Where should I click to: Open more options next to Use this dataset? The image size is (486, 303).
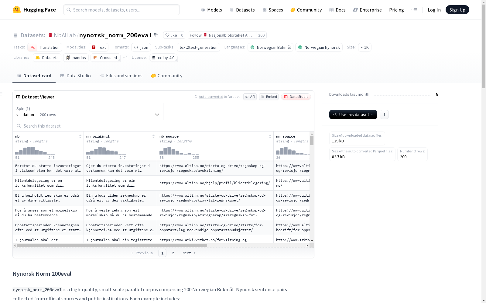(x=384, y=115)
